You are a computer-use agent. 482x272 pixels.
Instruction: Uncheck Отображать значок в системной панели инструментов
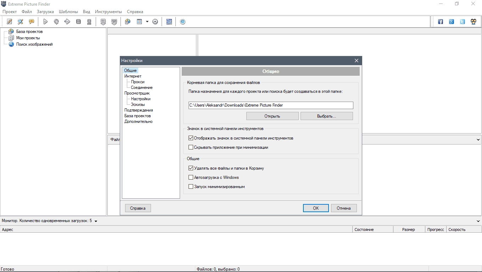pyautogui.click(x=191, y=138)
